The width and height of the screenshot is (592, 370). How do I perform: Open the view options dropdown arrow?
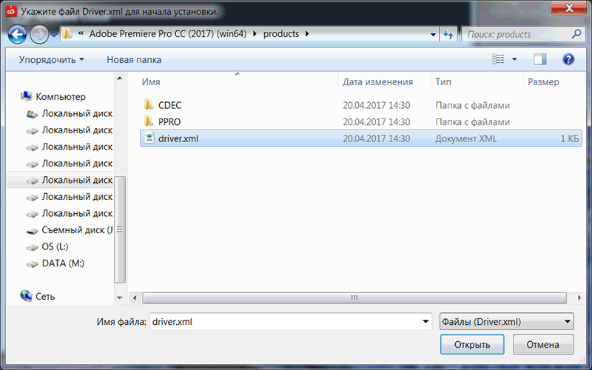pos(514,59)
